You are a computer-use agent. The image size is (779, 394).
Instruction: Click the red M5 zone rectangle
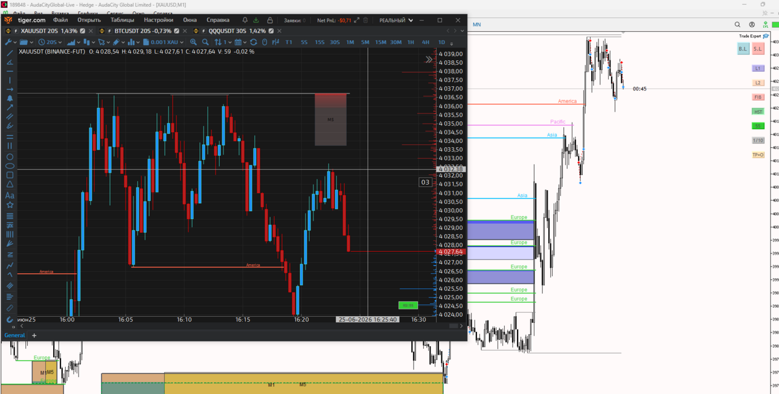pos(330,119)
